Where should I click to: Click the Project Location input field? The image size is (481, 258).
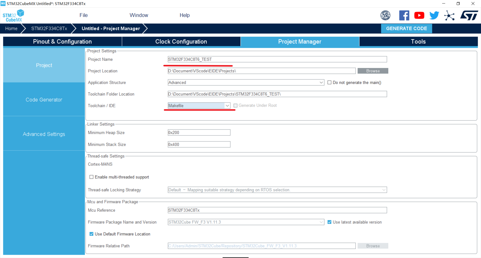tap(262, 71)
